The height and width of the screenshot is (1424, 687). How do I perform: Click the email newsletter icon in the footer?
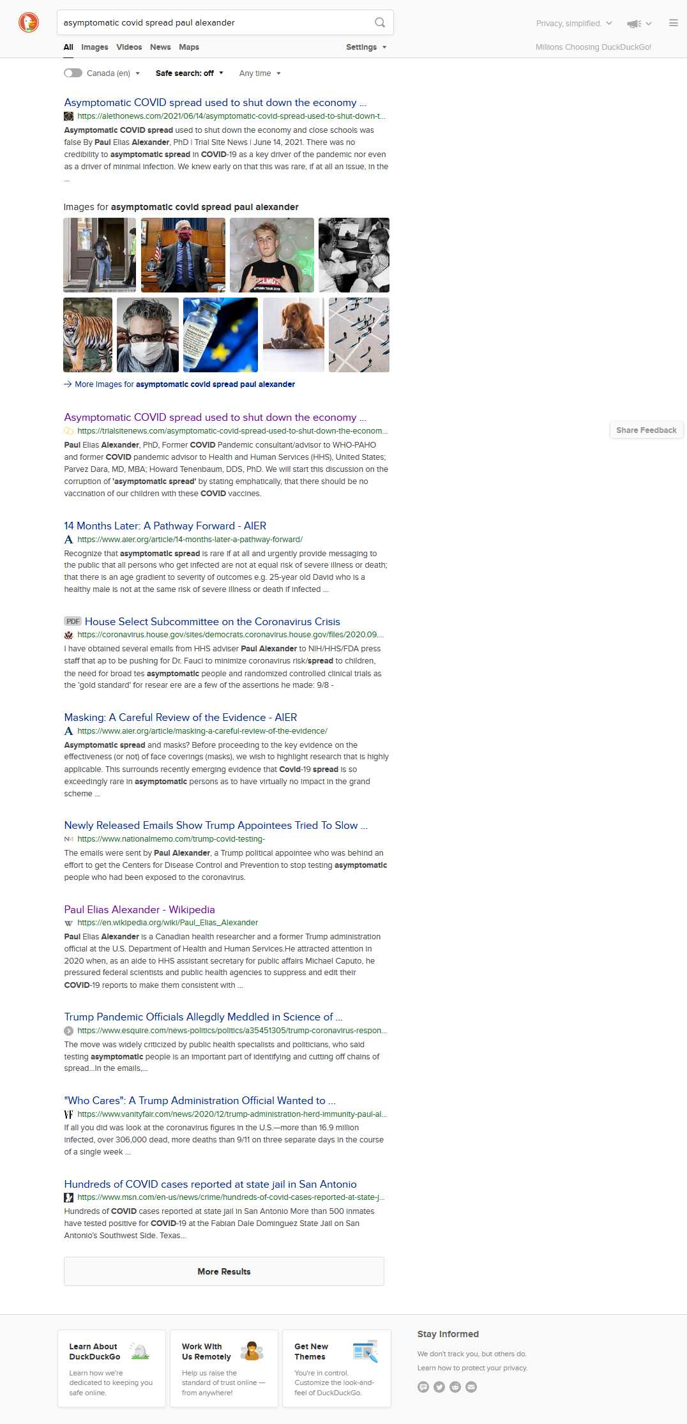(471, 1387)
